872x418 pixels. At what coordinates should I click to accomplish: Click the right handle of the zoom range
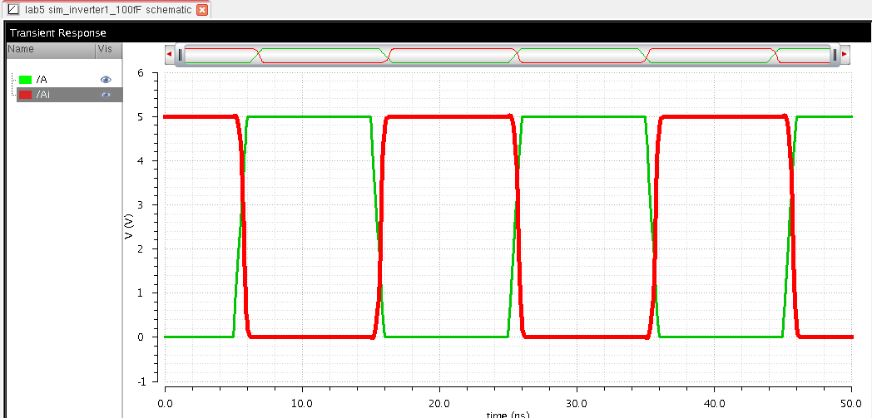(835, 54)
